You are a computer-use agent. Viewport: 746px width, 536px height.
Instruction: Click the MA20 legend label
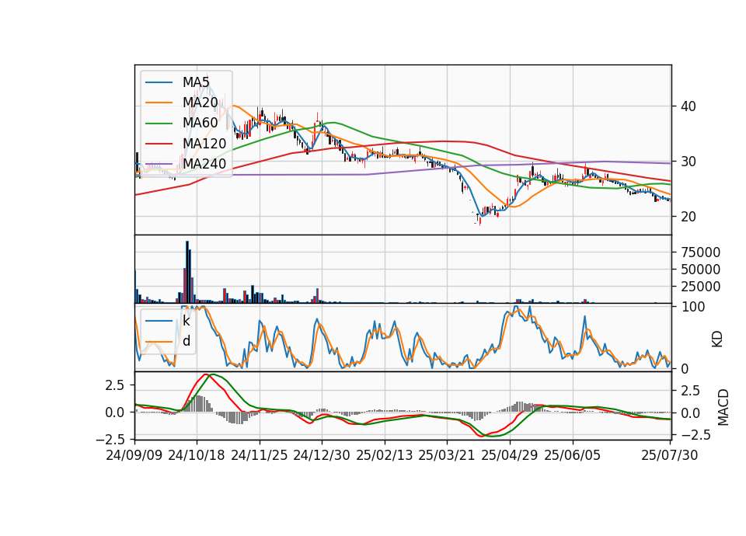tap(200, 103)
